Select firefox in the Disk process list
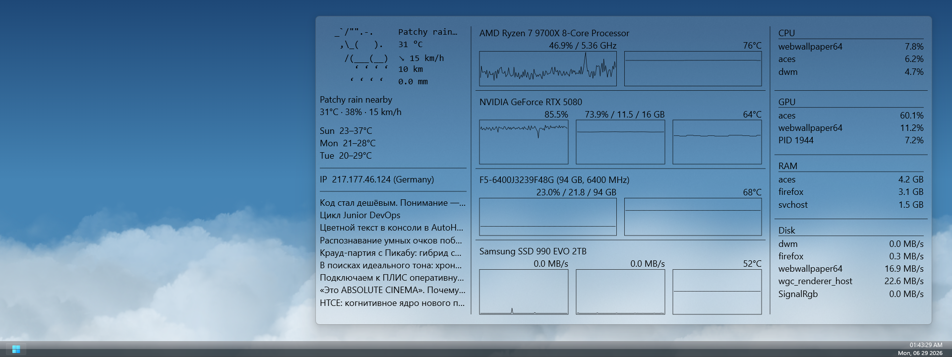 tap(851, 256)
